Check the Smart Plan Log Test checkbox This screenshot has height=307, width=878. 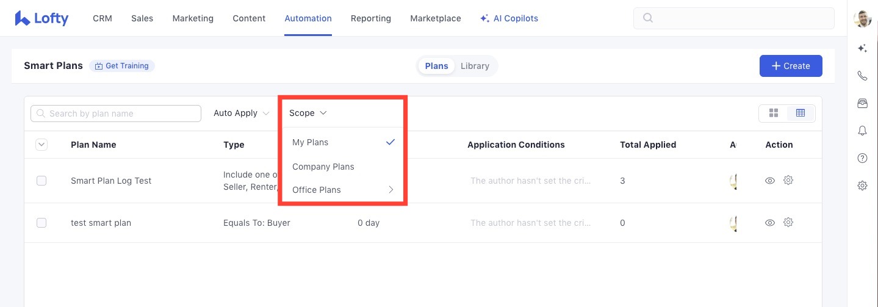[x=41, y=181]
